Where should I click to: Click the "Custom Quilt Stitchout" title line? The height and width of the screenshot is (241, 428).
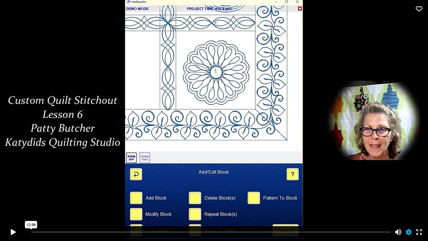click(62, 100)
